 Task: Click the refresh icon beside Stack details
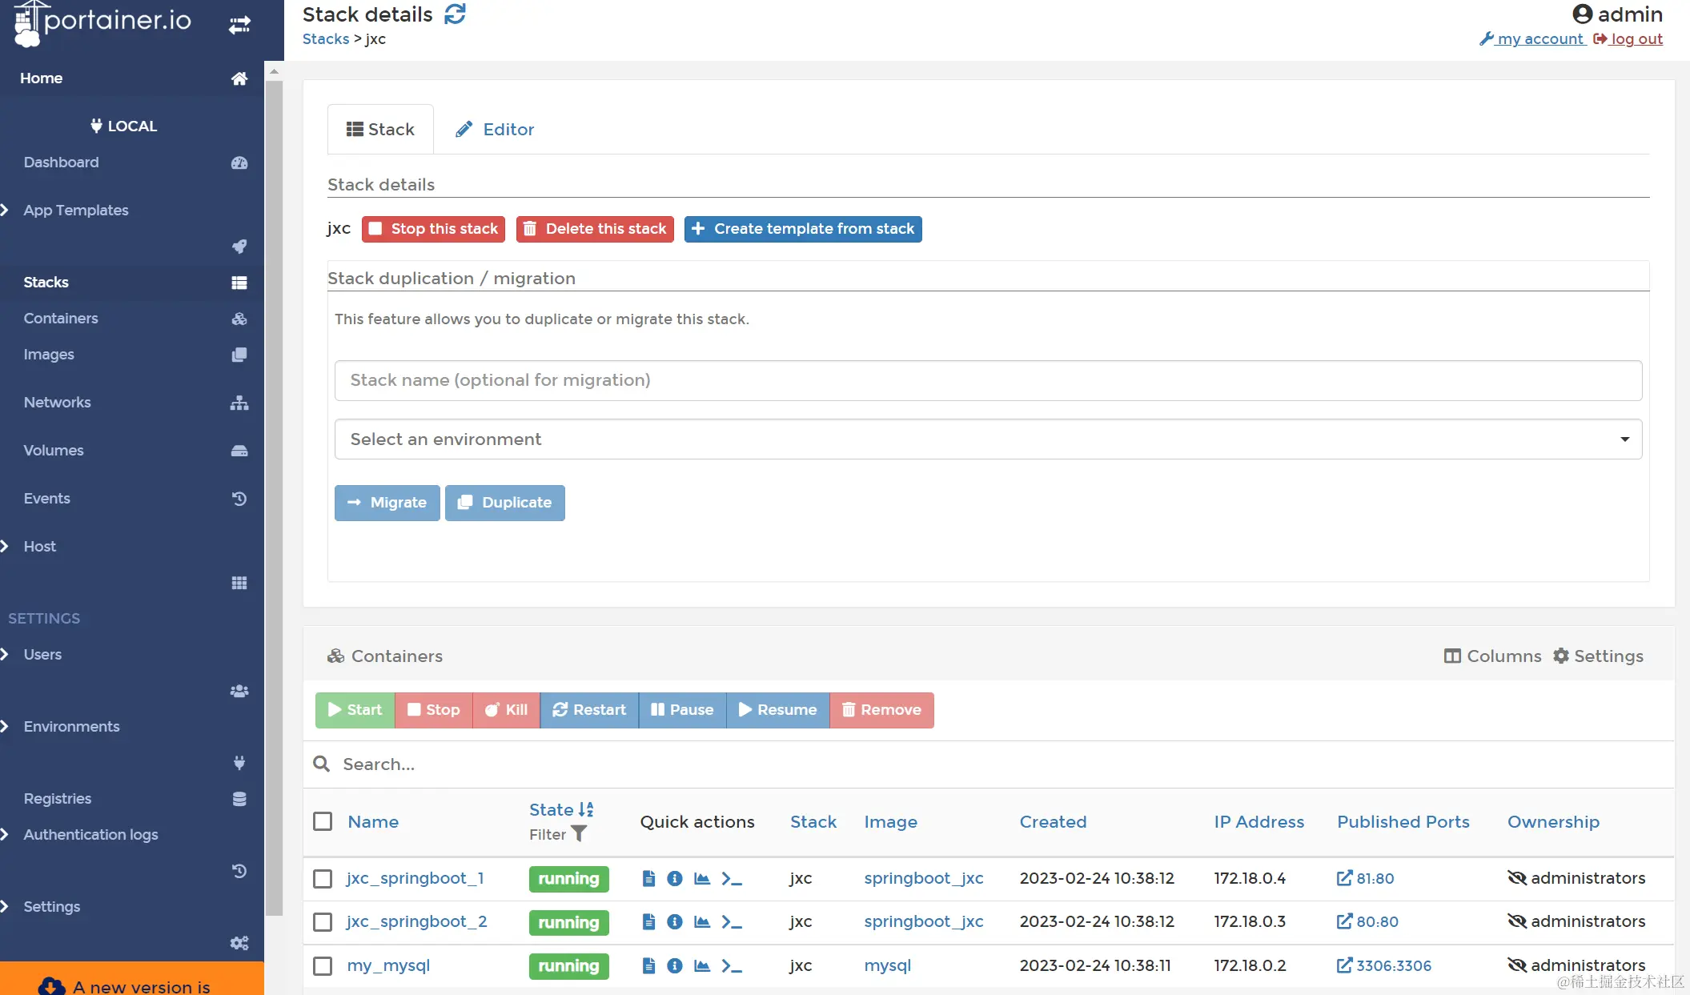pyautogui.click(x=455, y=14)
